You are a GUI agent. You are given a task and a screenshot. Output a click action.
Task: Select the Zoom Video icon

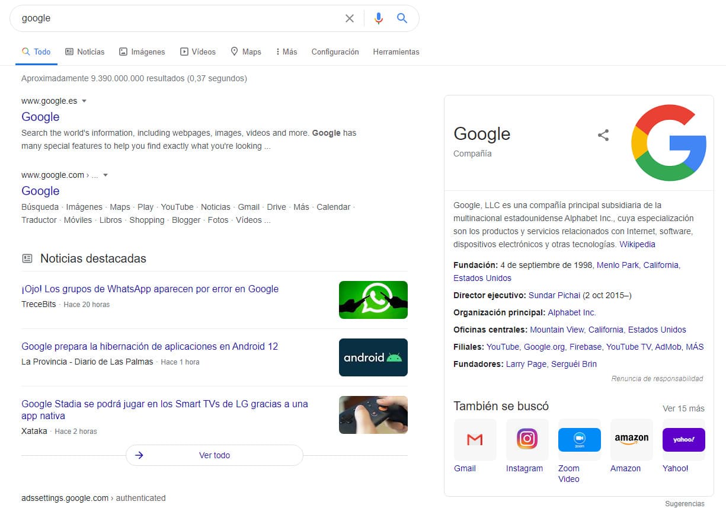(579, 440)
